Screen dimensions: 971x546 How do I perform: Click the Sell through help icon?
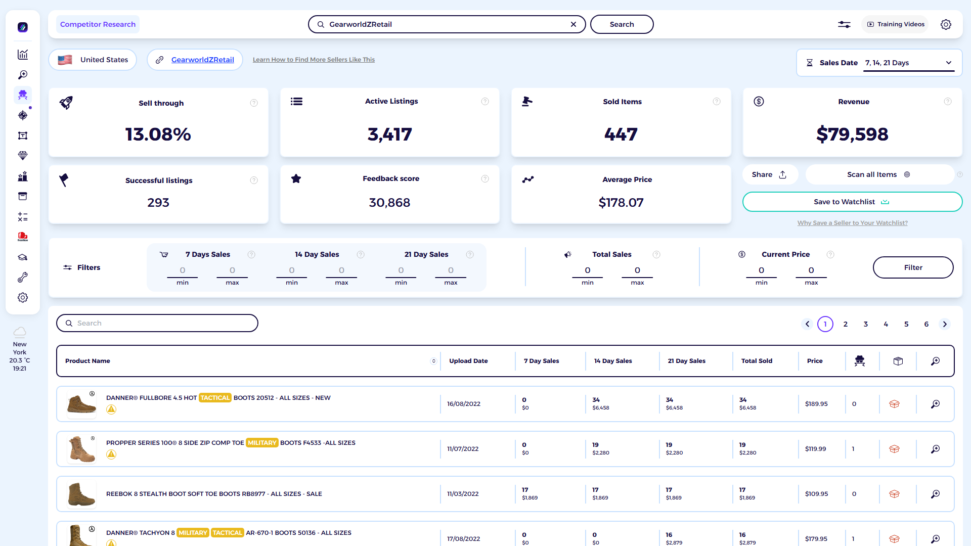tap(254, 103)
